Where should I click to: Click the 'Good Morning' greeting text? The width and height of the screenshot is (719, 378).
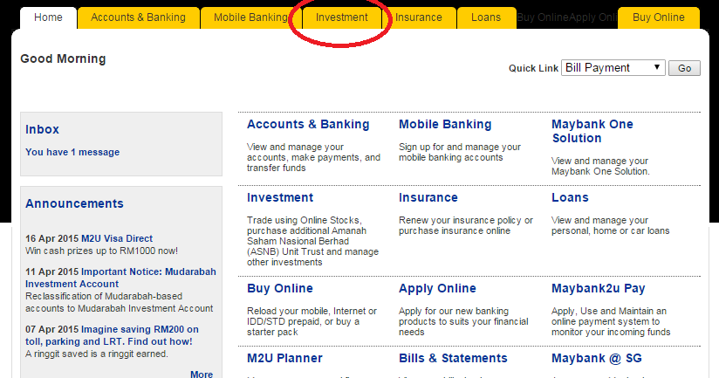64,58
